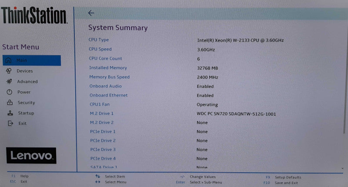
Task: Select the CPU Core Count label
Action: [x=105, y=58]
